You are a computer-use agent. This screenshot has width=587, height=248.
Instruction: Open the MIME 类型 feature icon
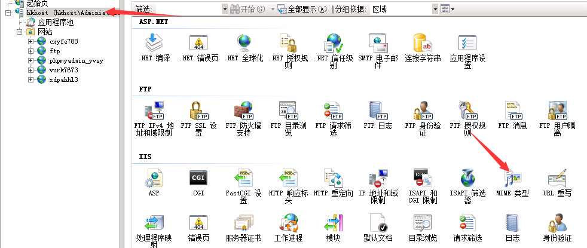513,177
